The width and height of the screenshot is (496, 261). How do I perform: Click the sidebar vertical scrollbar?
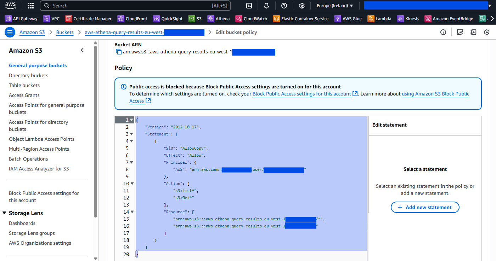click(96, 131)
